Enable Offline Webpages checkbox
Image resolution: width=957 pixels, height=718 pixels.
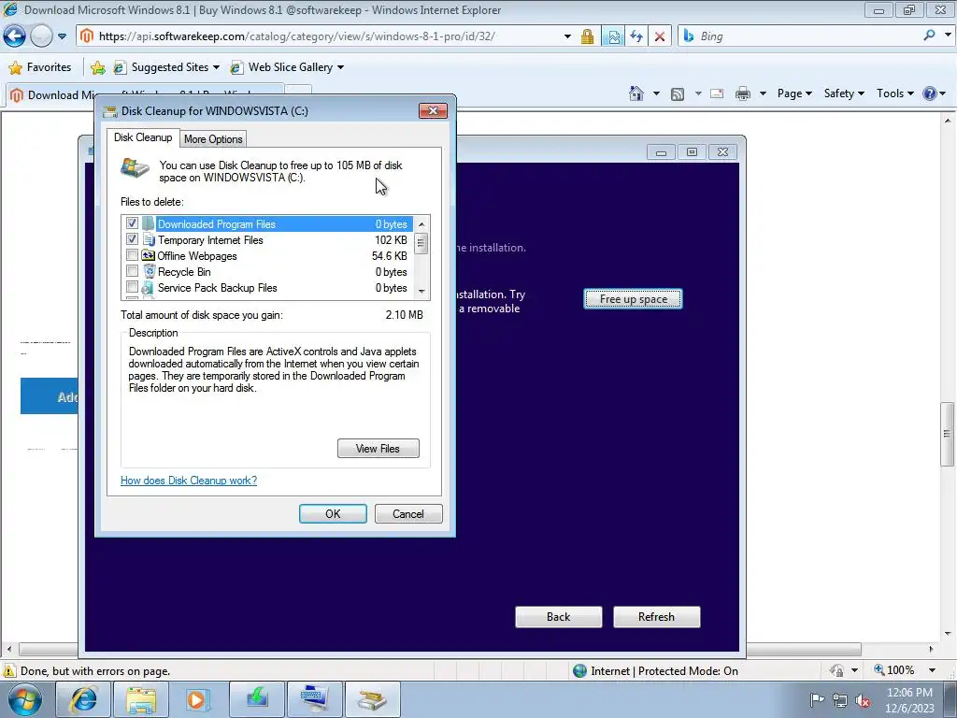132,255
